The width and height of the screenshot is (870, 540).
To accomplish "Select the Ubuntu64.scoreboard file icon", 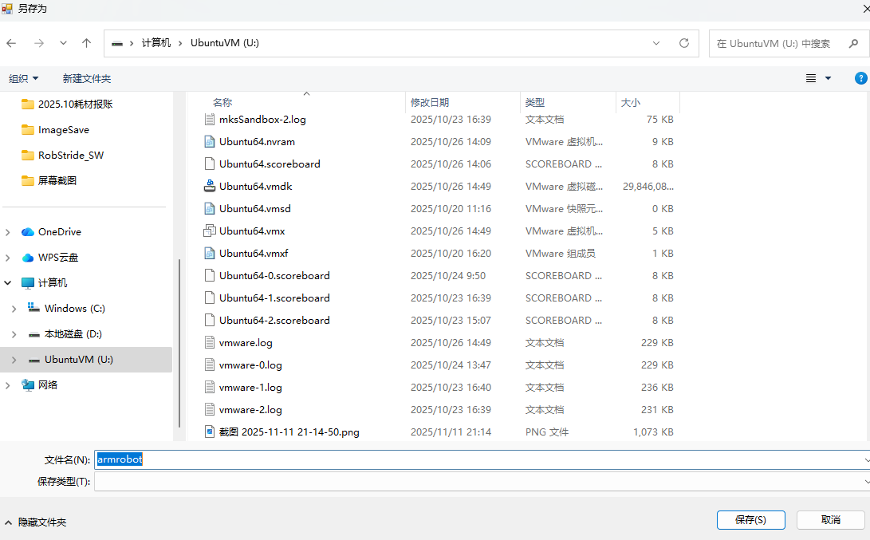I will coord(209,164).
